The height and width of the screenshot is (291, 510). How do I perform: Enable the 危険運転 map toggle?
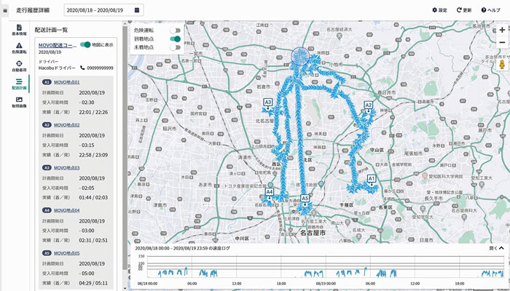175,31
